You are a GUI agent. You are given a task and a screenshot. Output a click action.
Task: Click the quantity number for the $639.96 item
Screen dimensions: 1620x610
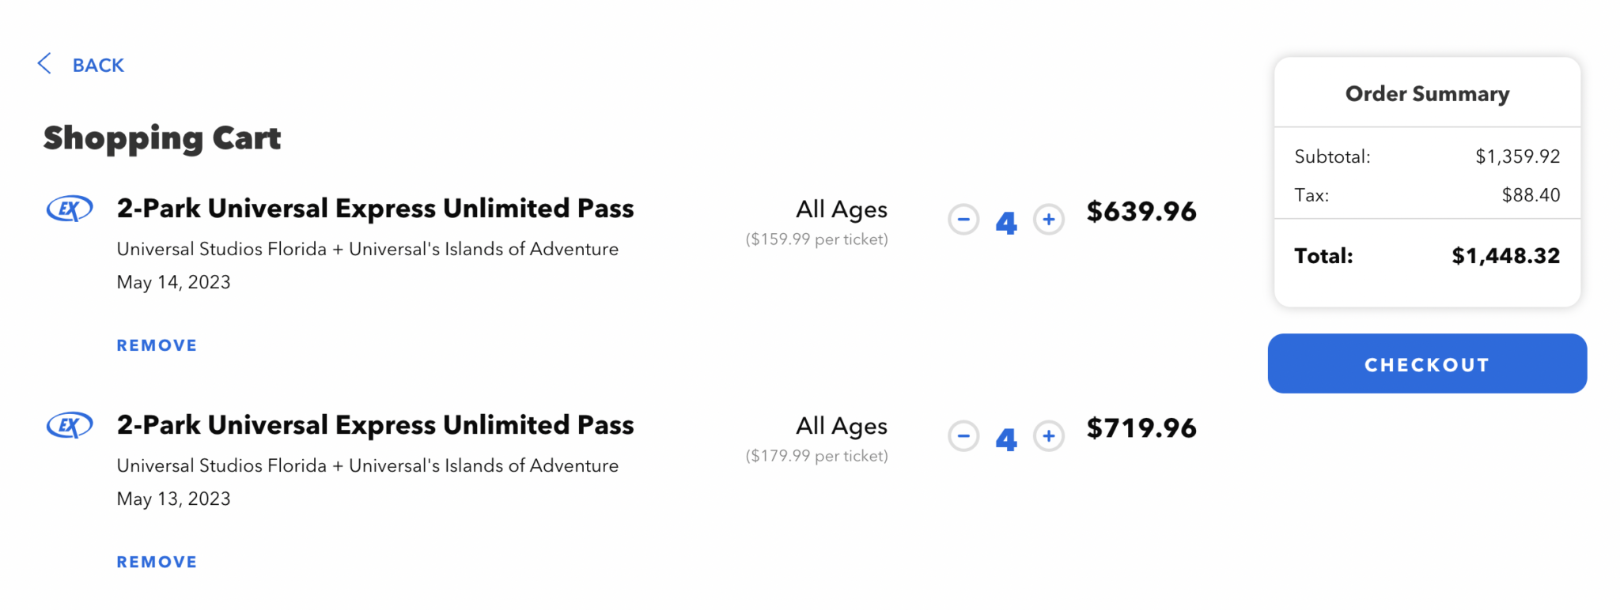point(1005,222)
